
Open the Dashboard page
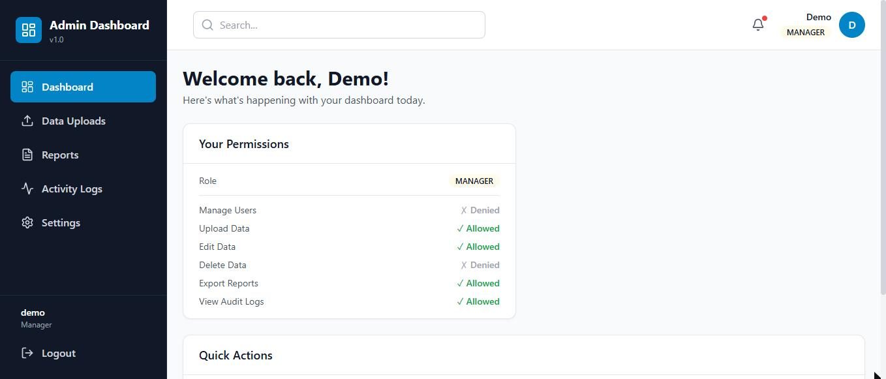click(x=83, y=87)
